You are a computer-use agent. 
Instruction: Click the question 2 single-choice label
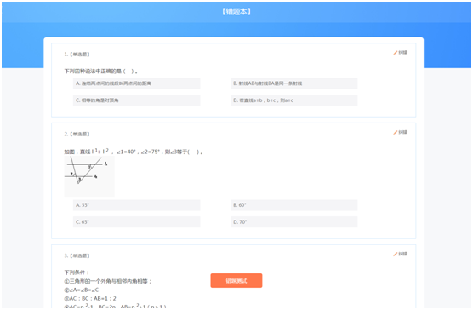[x=77, y=134]
